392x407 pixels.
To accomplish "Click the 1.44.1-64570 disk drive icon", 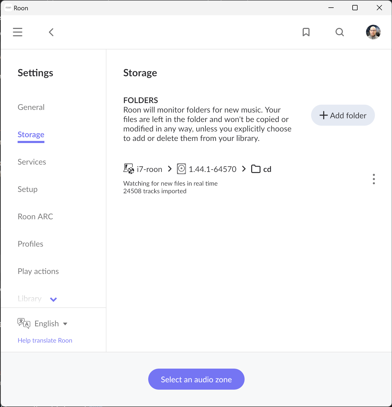I will (x=181, y=169).
